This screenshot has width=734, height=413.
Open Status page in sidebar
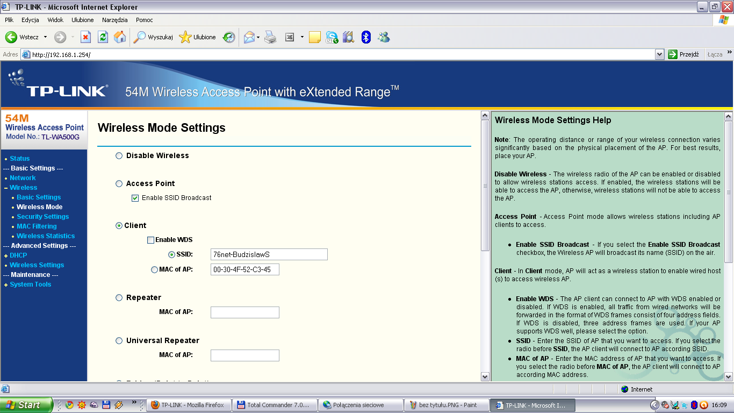coord(20,159)
